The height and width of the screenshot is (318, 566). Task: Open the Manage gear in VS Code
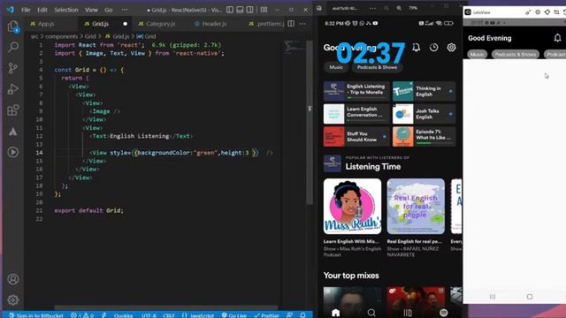point(13,300)
